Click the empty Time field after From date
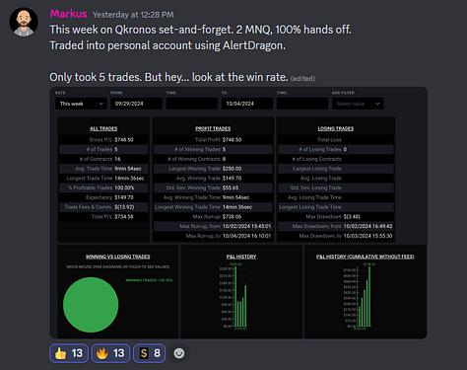467x370 pixels. (192, 104)
